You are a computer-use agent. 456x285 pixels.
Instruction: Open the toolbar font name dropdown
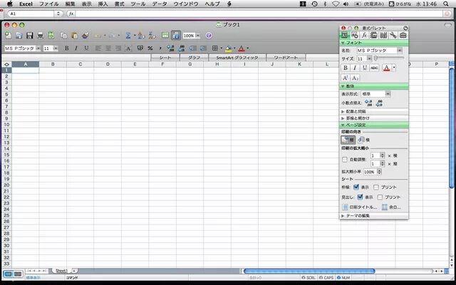pyautogui.click(x=38, y=48)
